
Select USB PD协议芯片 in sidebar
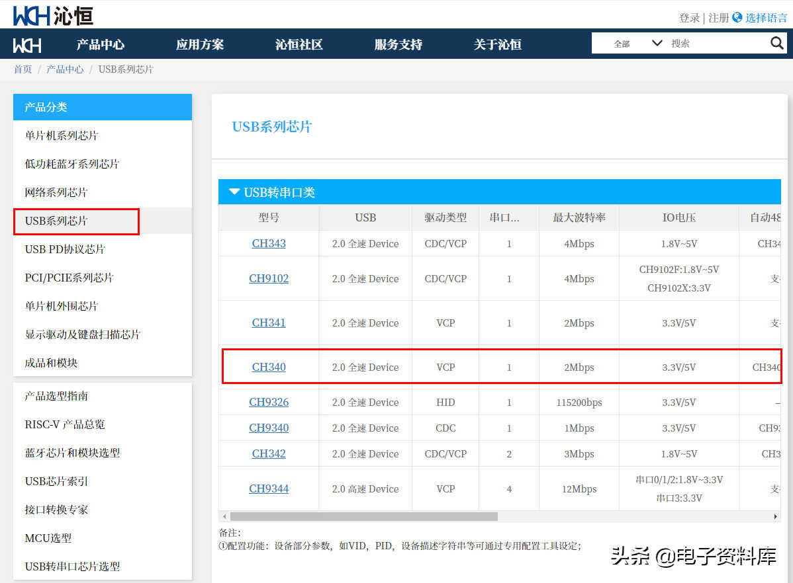[65, 249]
